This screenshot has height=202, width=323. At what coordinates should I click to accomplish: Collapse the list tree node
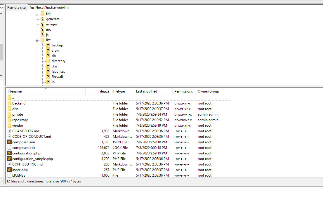click(37, 40)
